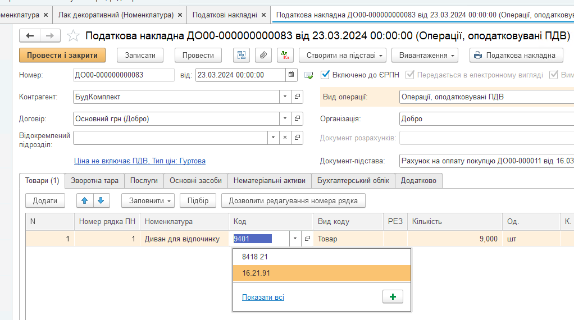
Task: Click the Кількість column header
Action: pyautogui.click(x=455, y=222)
